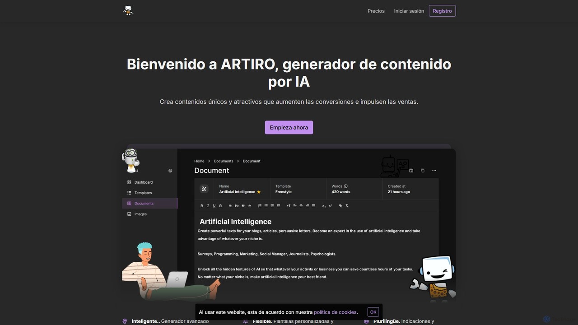Click the H1 heading icon in preview

pos(230,206)
